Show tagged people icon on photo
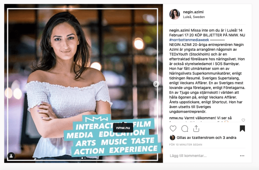 tap(11, 156)
